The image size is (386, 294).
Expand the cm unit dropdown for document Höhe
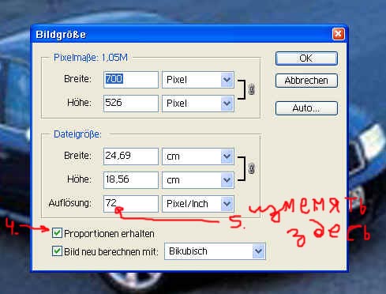[198, 180]
